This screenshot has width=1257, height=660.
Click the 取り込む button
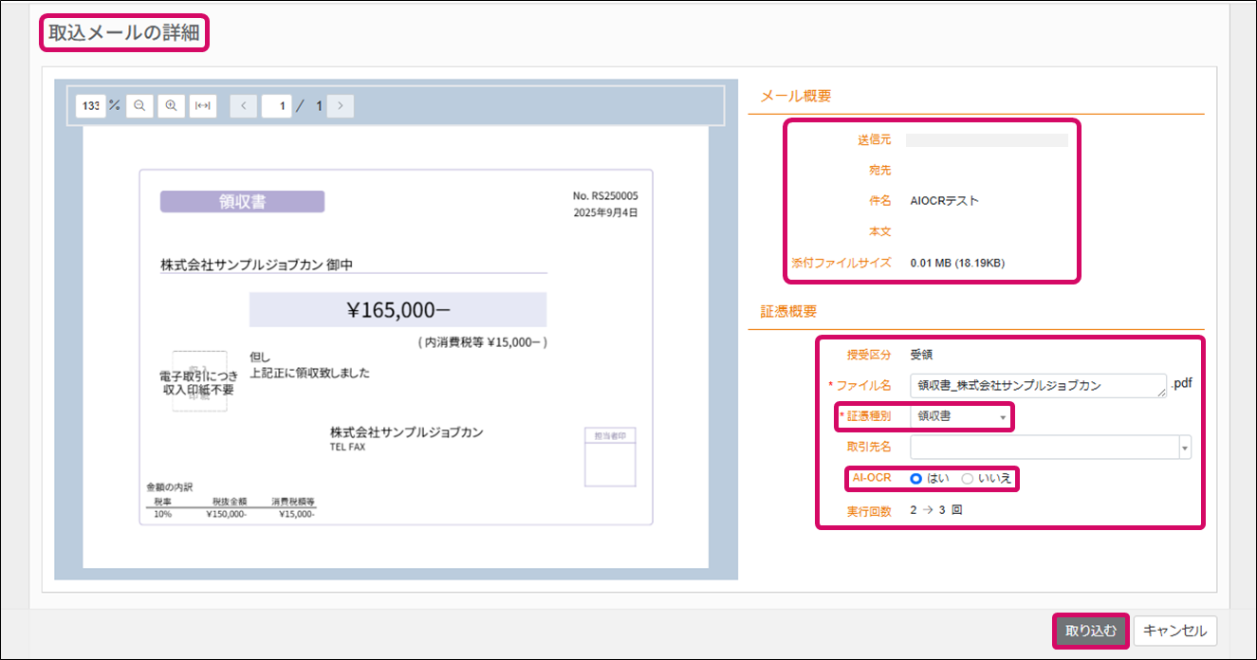pyautogui.click(x=1090, y=631)
